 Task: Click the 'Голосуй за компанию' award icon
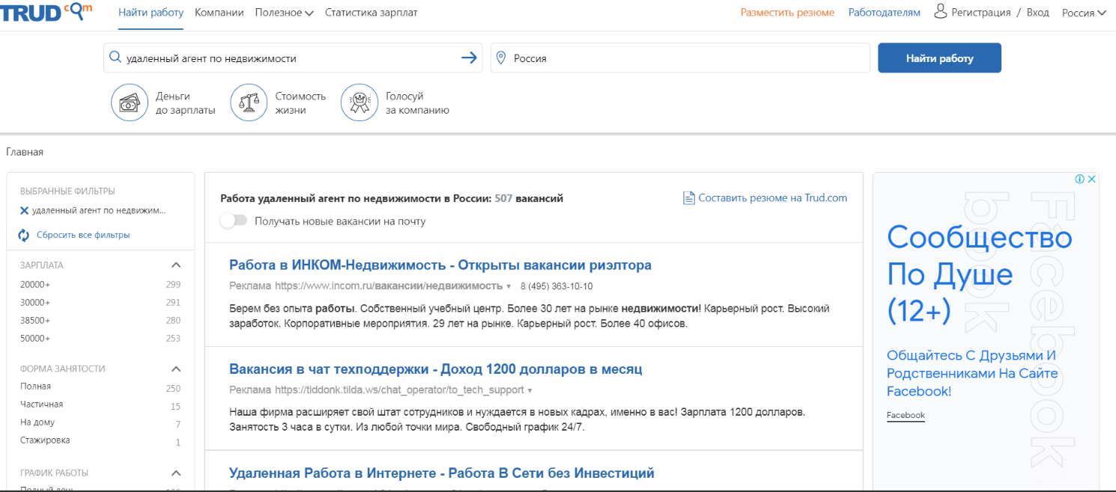click(x=360, y=103)
